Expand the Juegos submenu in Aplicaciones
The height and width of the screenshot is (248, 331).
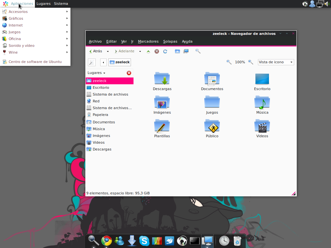point(35,32)
